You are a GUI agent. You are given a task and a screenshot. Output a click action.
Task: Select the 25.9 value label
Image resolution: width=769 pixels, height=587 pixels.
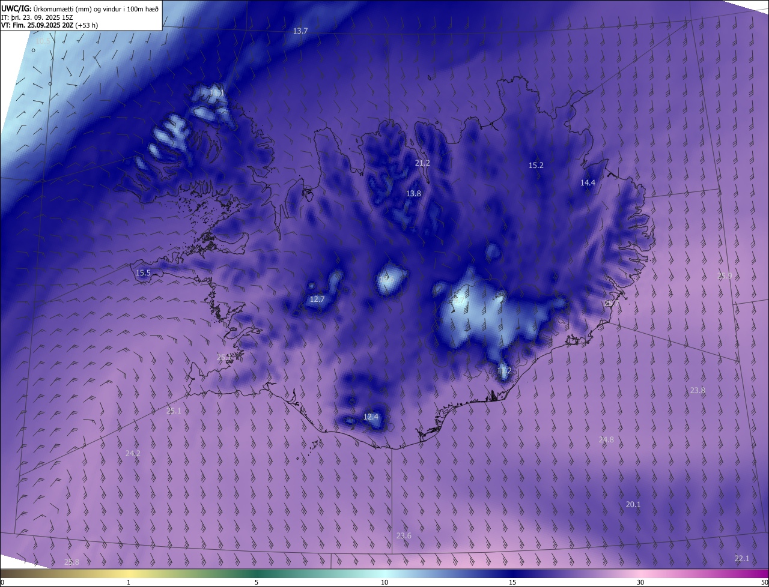[725, 275]
